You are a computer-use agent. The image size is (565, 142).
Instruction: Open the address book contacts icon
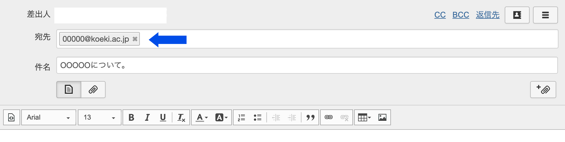click(517, 15)
